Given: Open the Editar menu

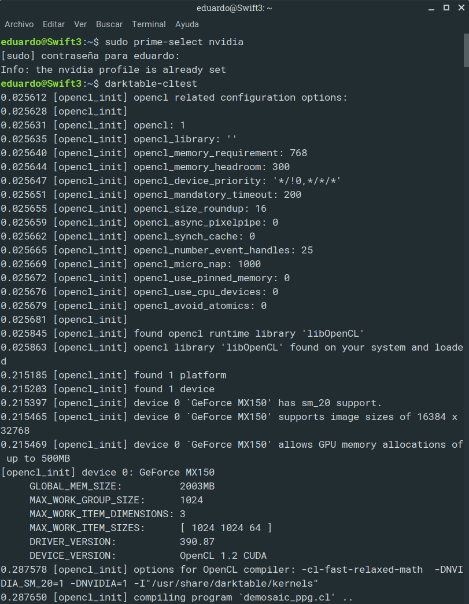Looking at the screenshot, I should point(54,24).
